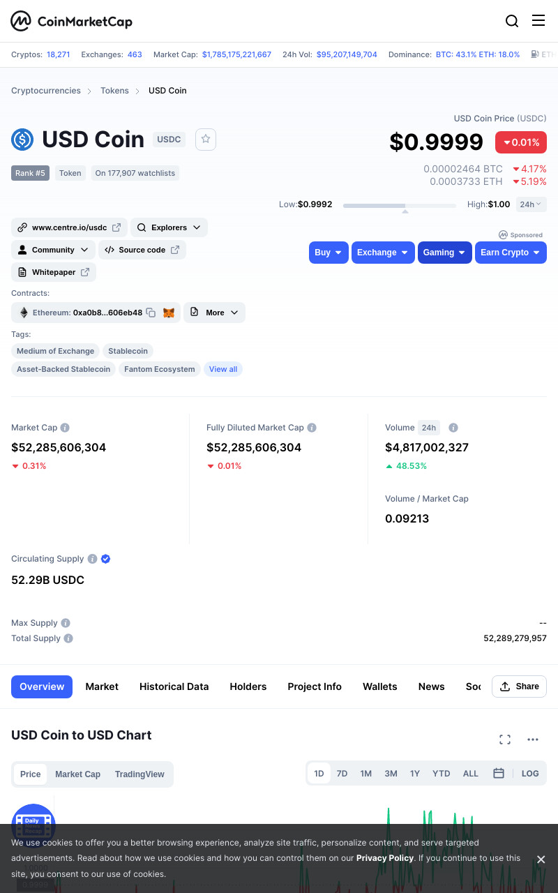Switch to the Market tab
558x893 pixels.
tap(102, 686)
